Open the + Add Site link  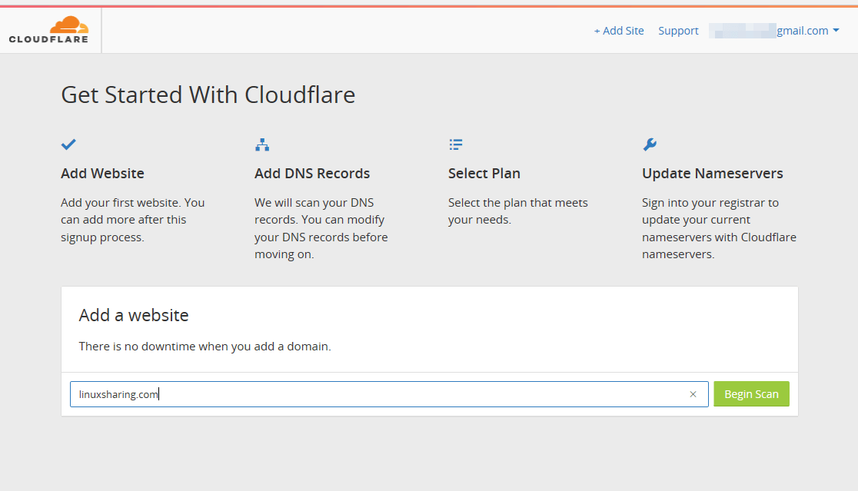pyautogui.click(x=619, y=31)
